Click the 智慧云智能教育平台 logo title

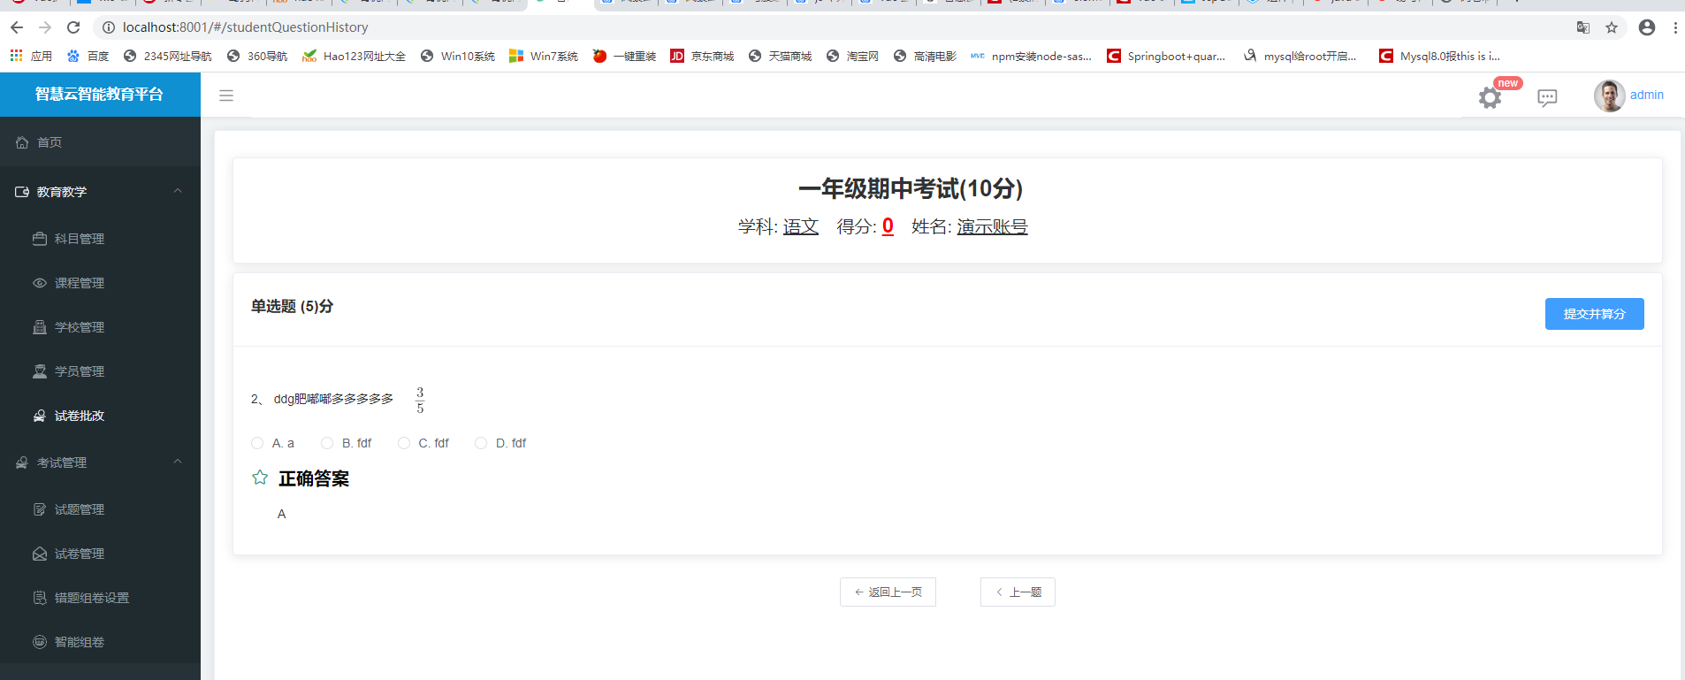[x=99, y=94]
